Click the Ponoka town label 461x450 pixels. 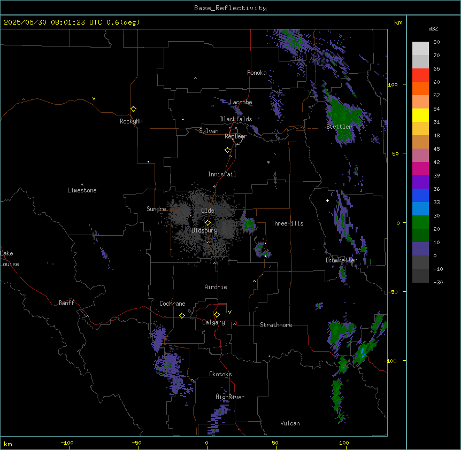257,73
